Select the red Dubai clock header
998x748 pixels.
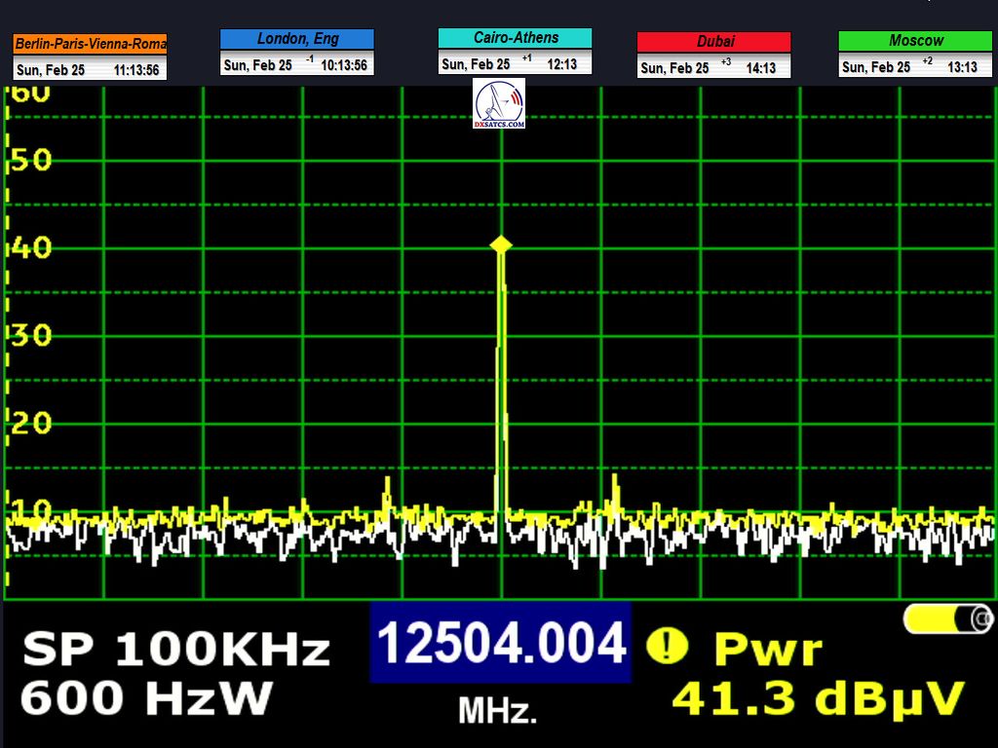coord(713,42)
